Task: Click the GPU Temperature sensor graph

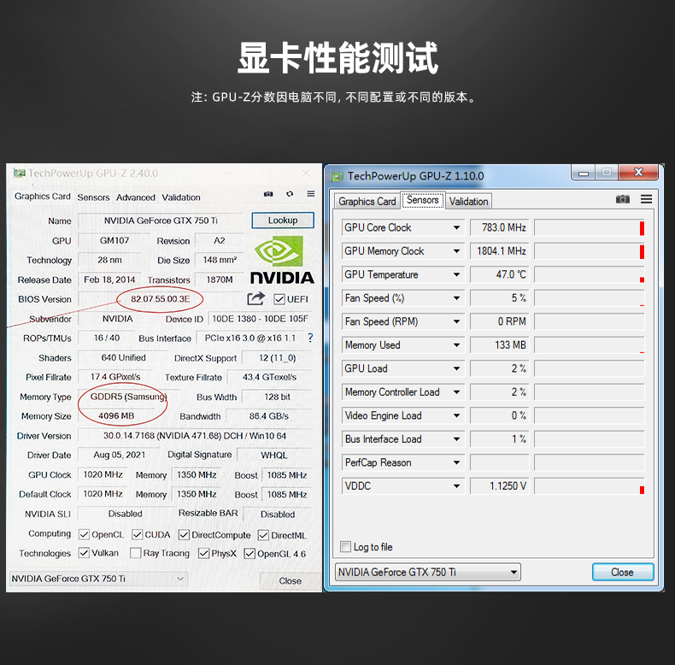Action: [x=590, y=274]
